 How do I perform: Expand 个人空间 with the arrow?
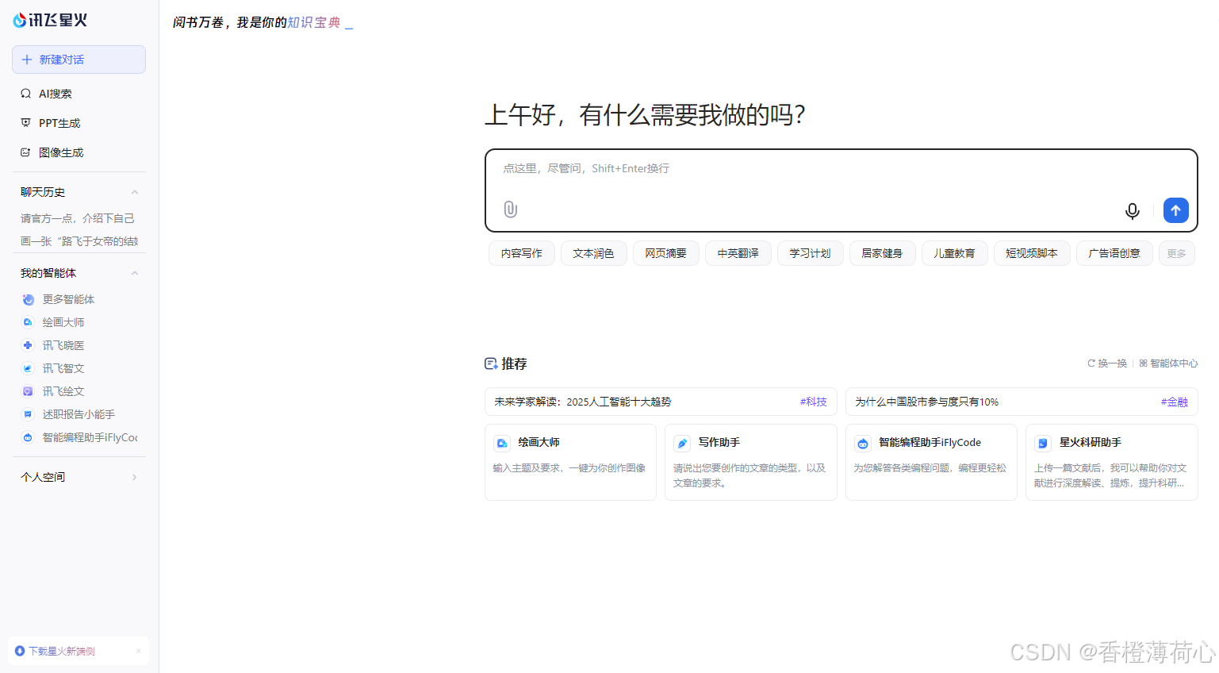pyautogui.click(x=134, y=477)
